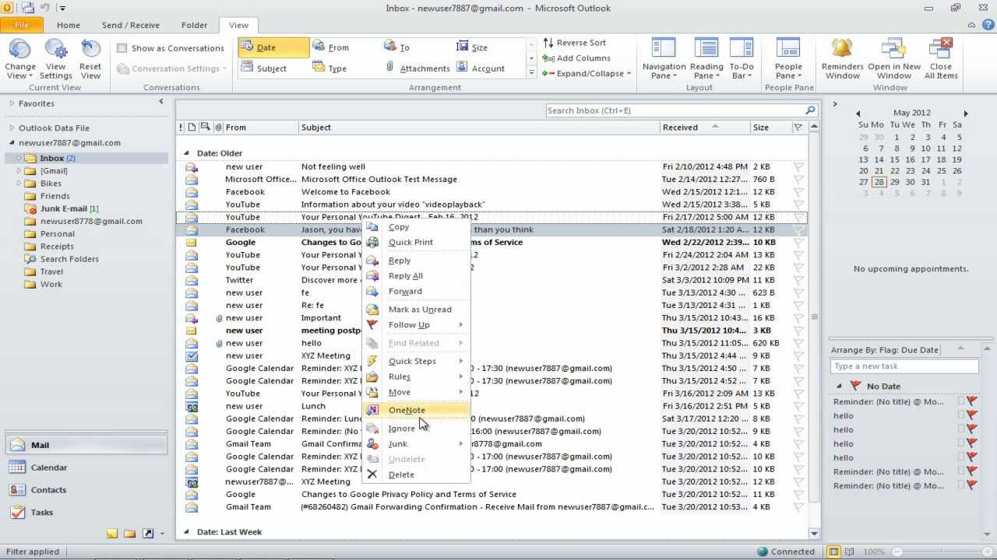Choose Delete in context menu
997x560 pixels.
(416, 474)
